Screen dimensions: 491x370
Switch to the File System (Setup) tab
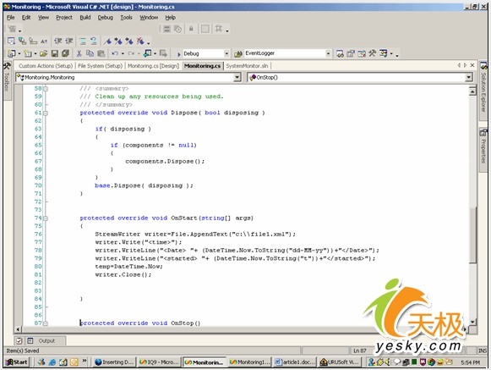tap(101, 66)
